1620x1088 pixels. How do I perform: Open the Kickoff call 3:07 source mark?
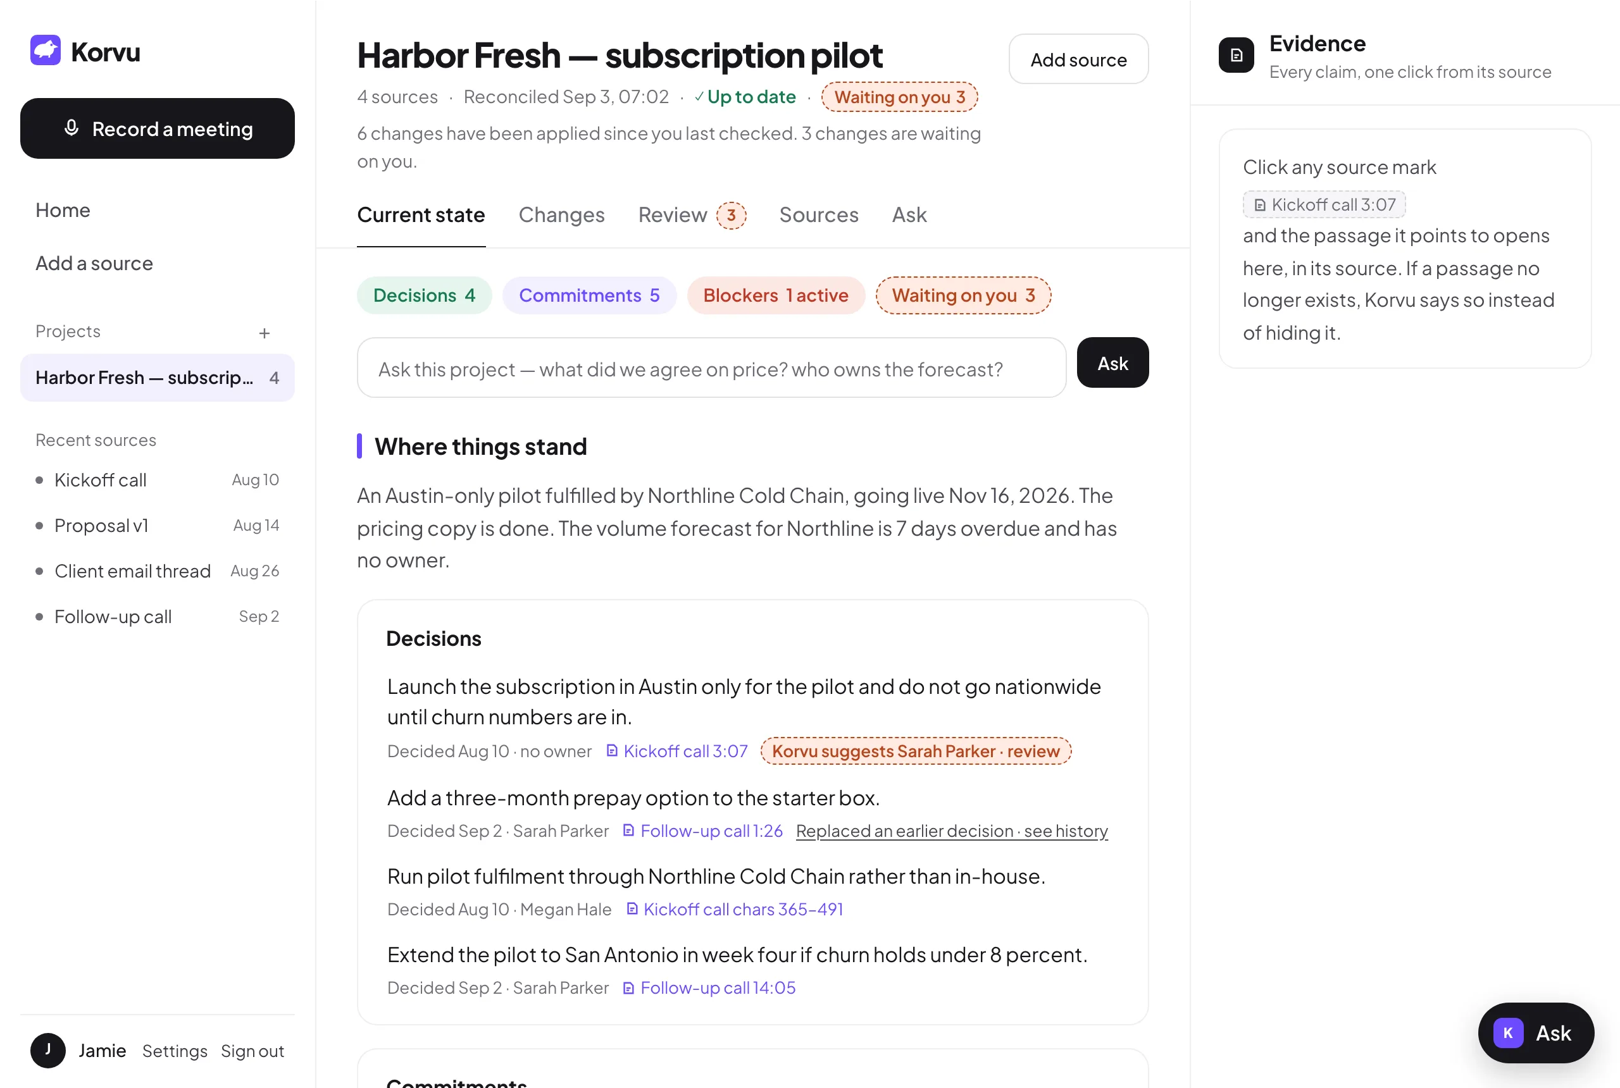click(x=678, y=751)
